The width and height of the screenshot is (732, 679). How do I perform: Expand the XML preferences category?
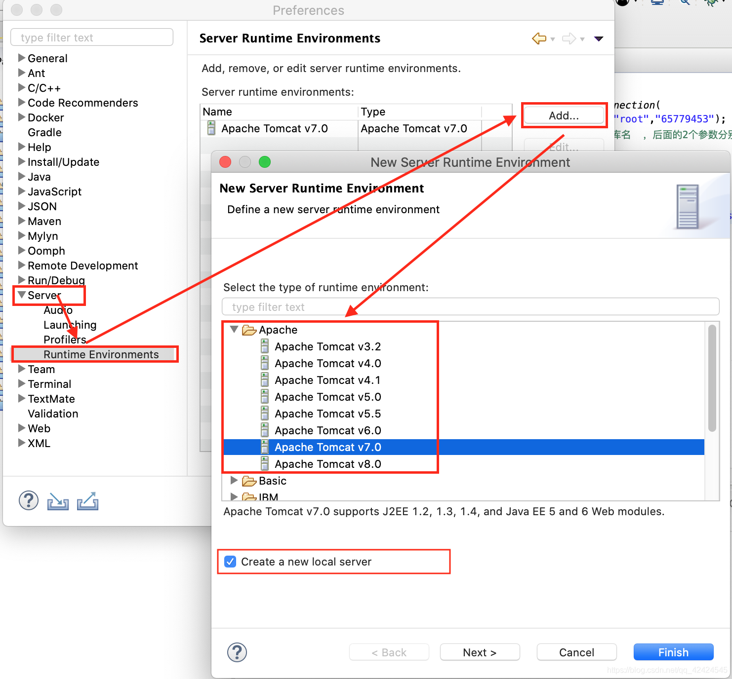click(x=22, y=443)
